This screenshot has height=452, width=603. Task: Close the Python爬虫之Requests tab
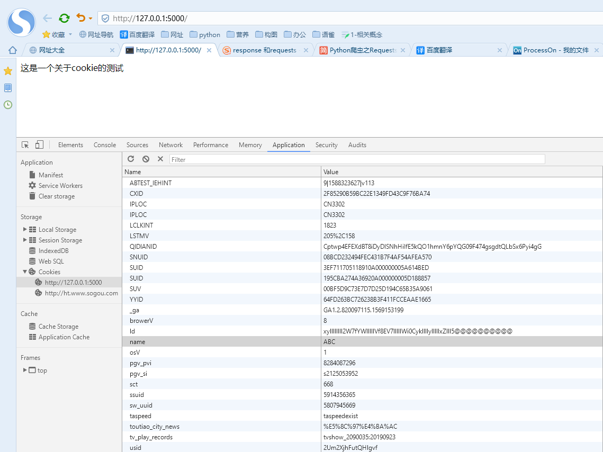tap(403, 50)
